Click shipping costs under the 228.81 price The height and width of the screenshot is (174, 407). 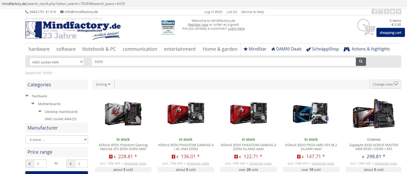pyautogui.click(x=135, y=163)
